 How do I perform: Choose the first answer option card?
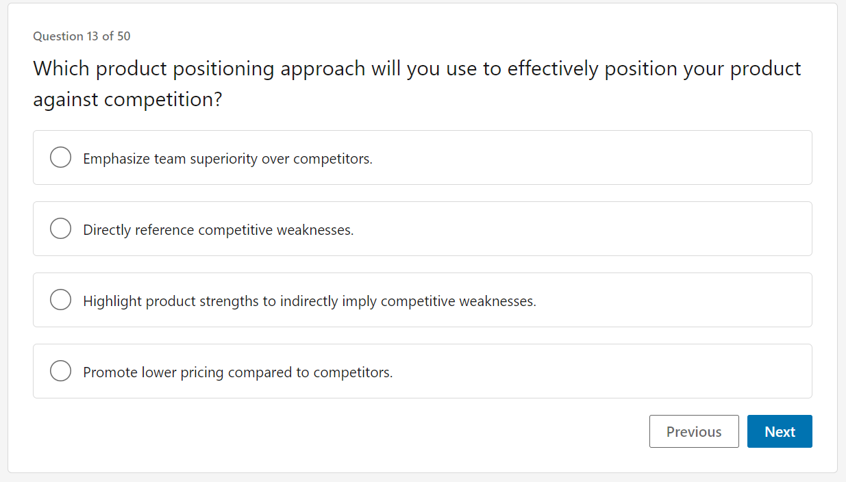(423, 157)
